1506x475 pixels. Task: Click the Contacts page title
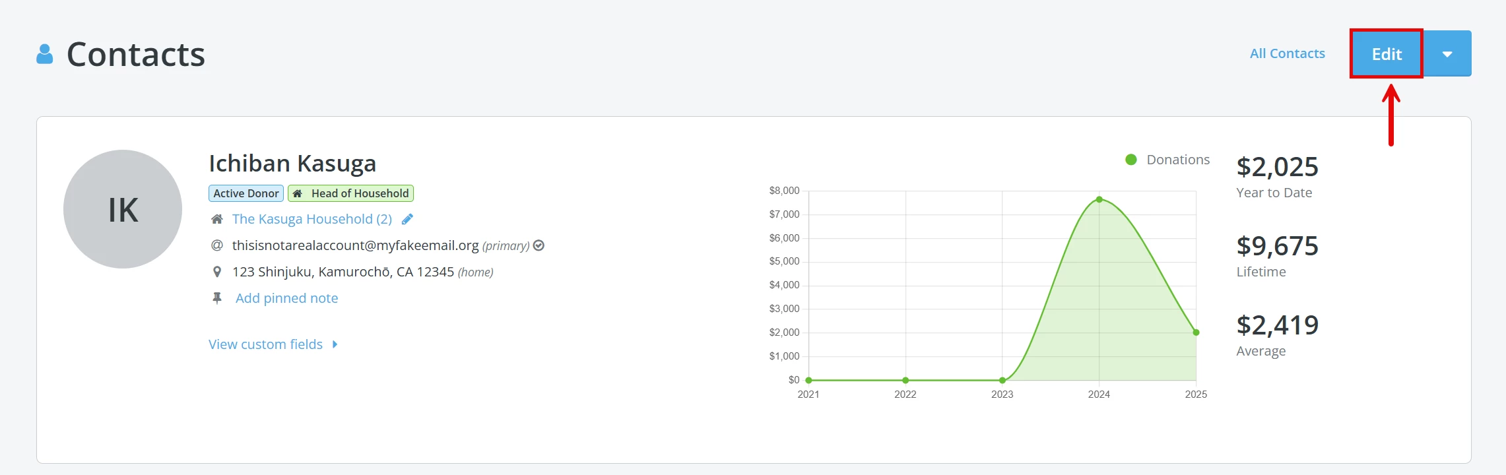coord(136,54)
